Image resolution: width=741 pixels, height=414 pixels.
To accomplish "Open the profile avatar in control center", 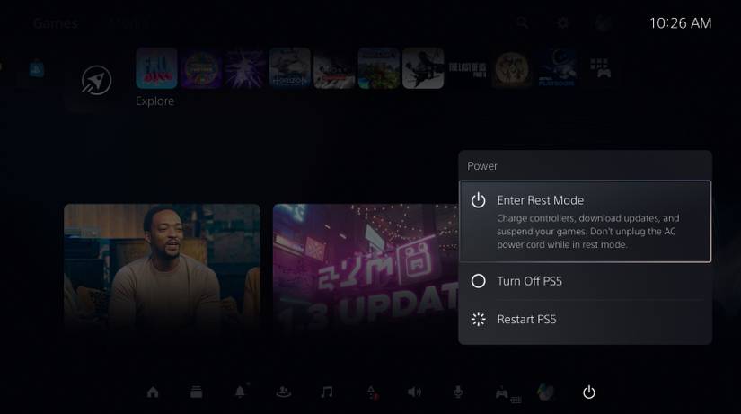I will click(x=545, y=392).
